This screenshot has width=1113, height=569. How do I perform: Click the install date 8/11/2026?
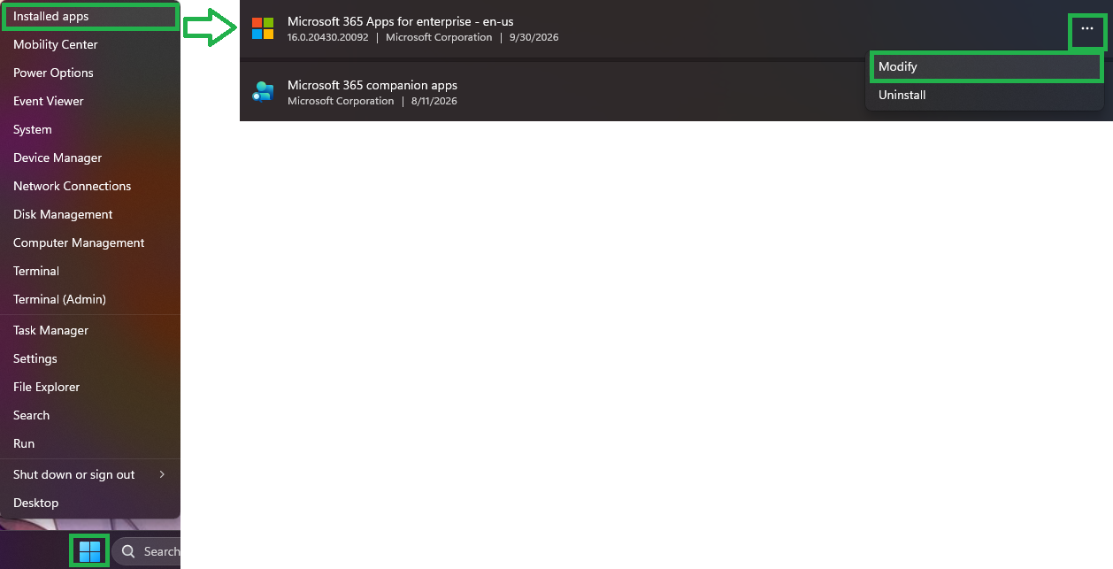click(x=434, y=101)
